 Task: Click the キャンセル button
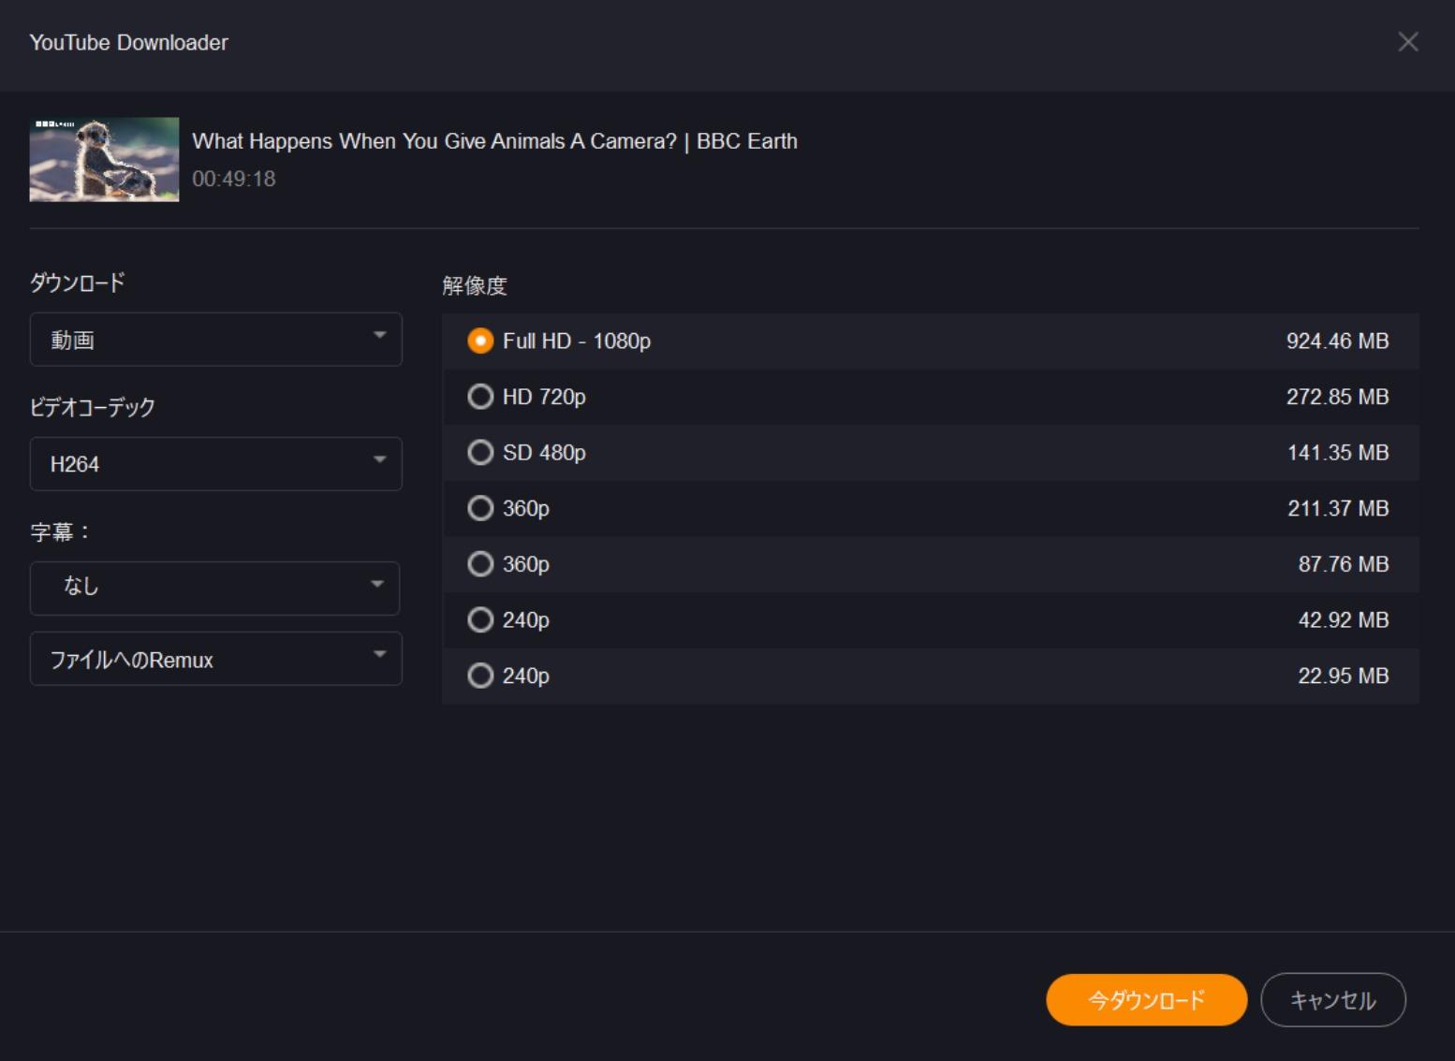pos(1333,1000)
